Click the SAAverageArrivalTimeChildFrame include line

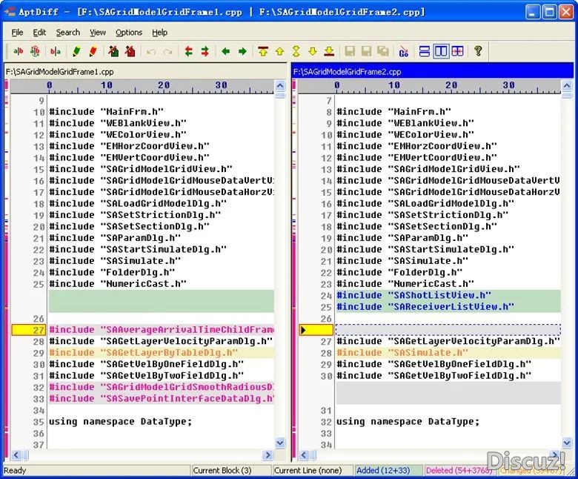pos(162,330)
